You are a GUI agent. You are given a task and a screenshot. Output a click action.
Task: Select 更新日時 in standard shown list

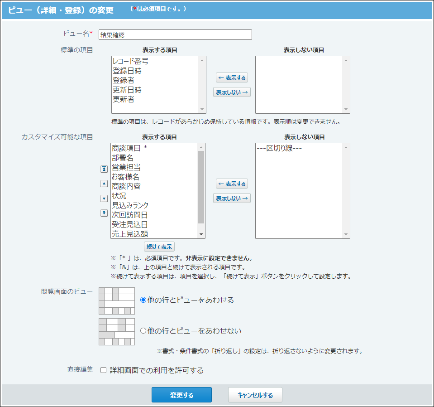(x=155, y=90)
